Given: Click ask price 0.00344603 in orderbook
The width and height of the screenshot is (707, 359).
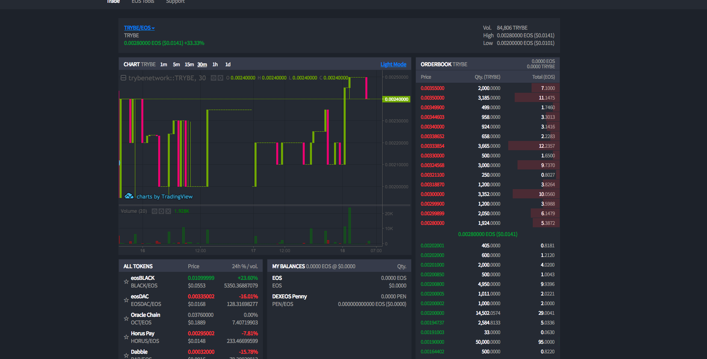Looking at the screenshot, I should 432,117.
